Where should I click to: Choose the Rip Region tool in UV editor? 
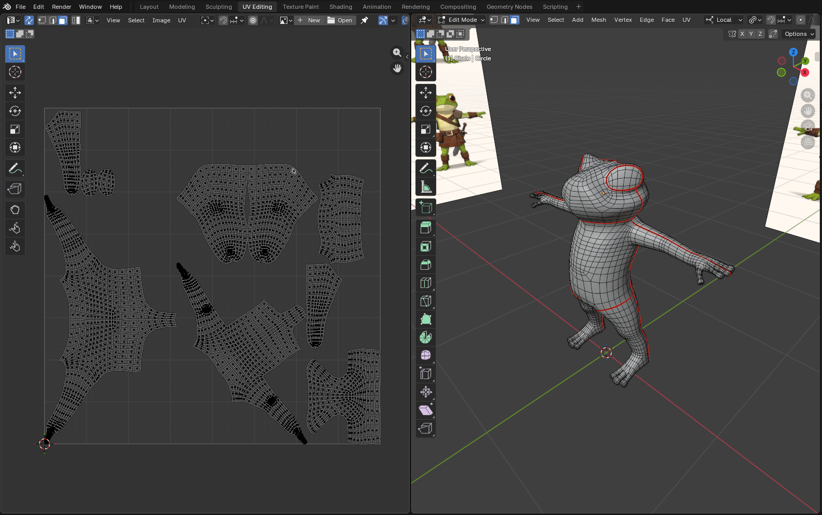pyautogui.click(x=15, y=189)
